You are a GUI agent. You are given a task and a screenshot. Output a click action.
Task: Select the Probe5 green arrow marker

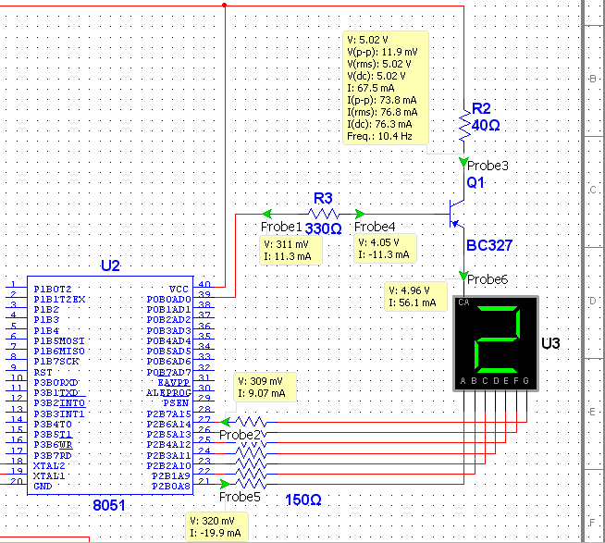tap(225, 484)
